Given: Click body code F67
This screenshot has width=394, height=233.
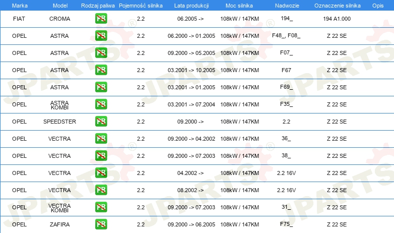Looking at the screenshot, I should 286,70.
